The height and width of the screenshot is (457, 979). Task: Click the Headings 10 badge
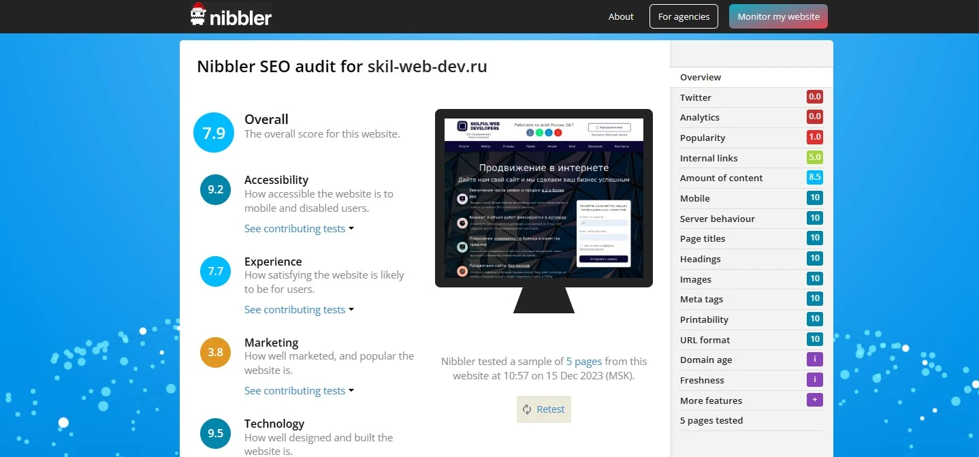click(815, 258)
